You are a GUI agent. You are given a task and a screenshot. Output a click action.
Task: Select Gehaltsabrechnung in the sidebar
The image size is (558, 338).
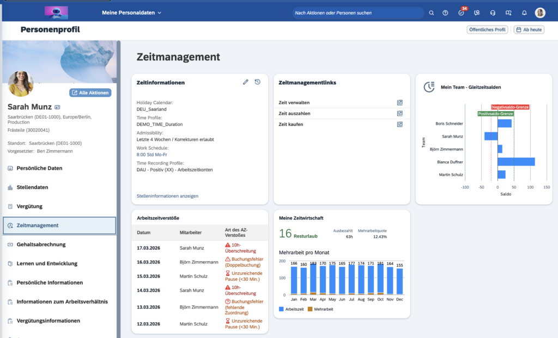click(x=41, y=244)
